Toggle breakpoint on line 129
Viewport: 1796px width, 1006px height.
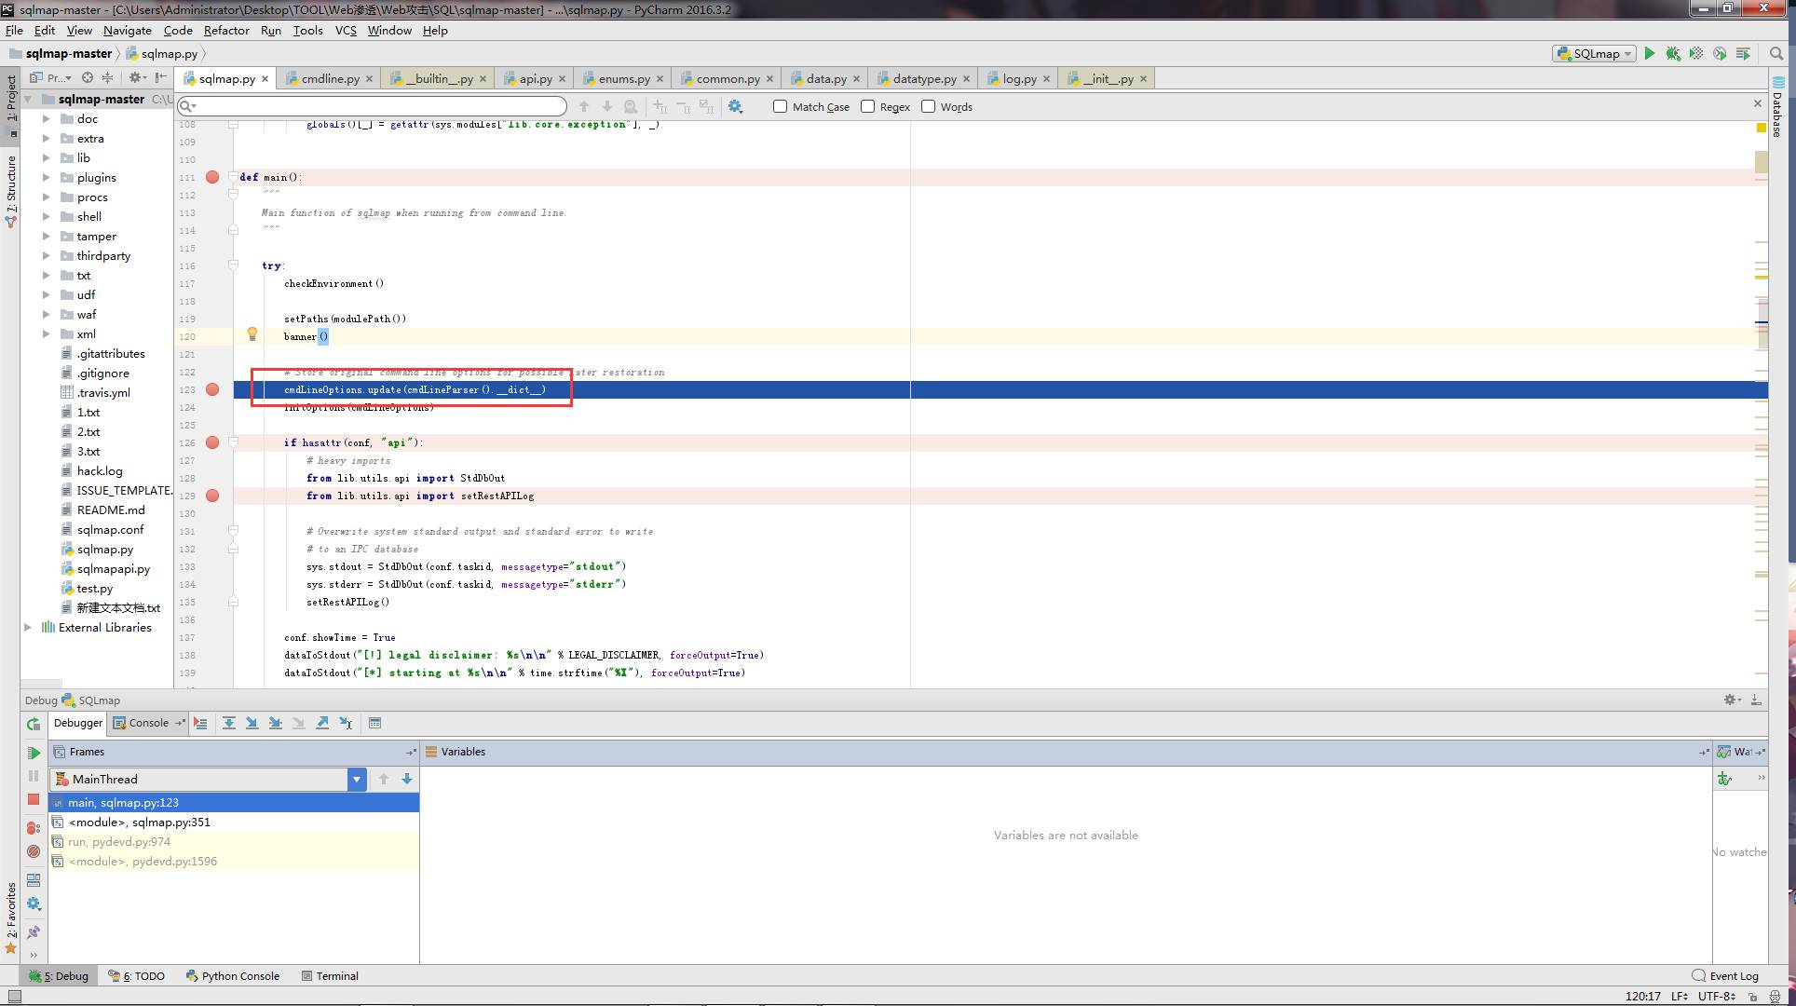[212, 496]
